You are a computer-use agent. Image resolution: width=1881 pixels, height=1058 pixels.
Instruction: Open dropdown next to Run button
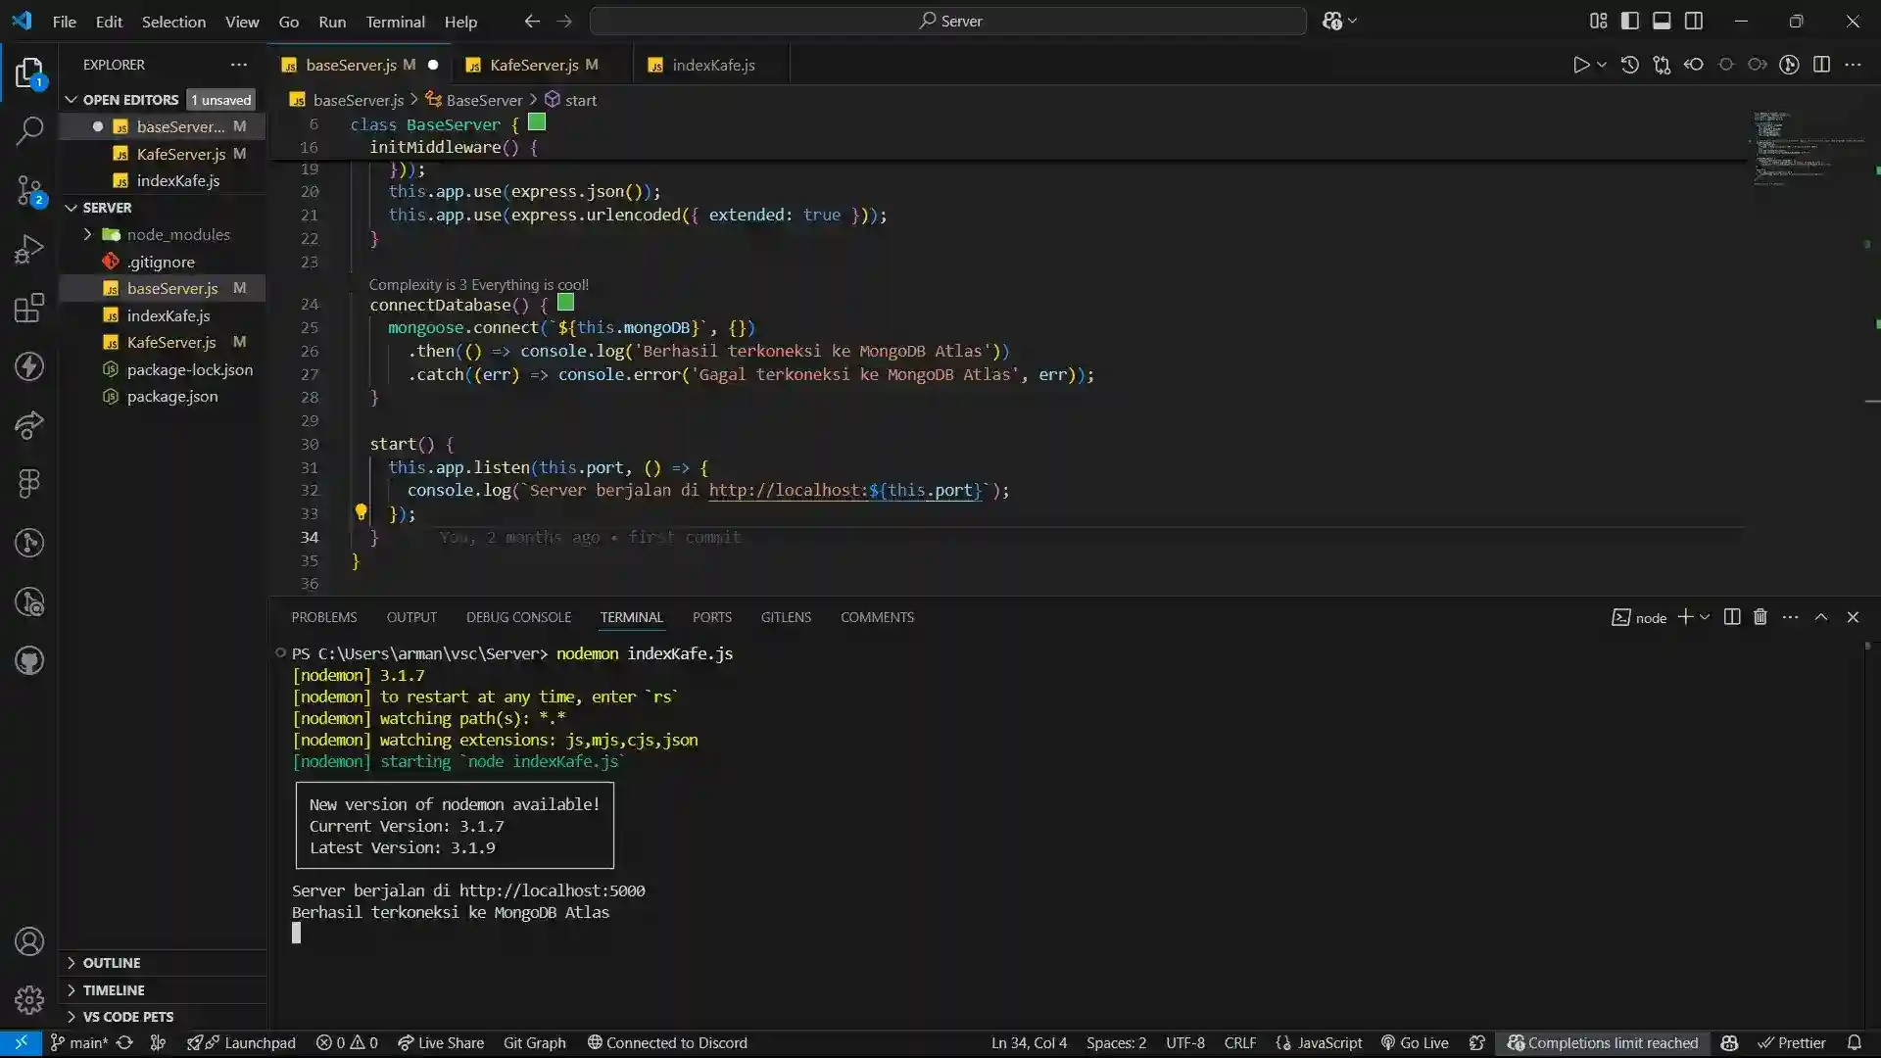point(1602,65)
